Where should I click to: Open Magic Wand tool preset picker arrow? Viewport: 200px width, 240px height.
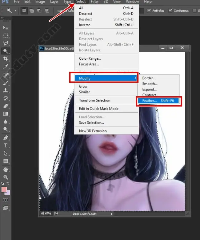(16, 11)
